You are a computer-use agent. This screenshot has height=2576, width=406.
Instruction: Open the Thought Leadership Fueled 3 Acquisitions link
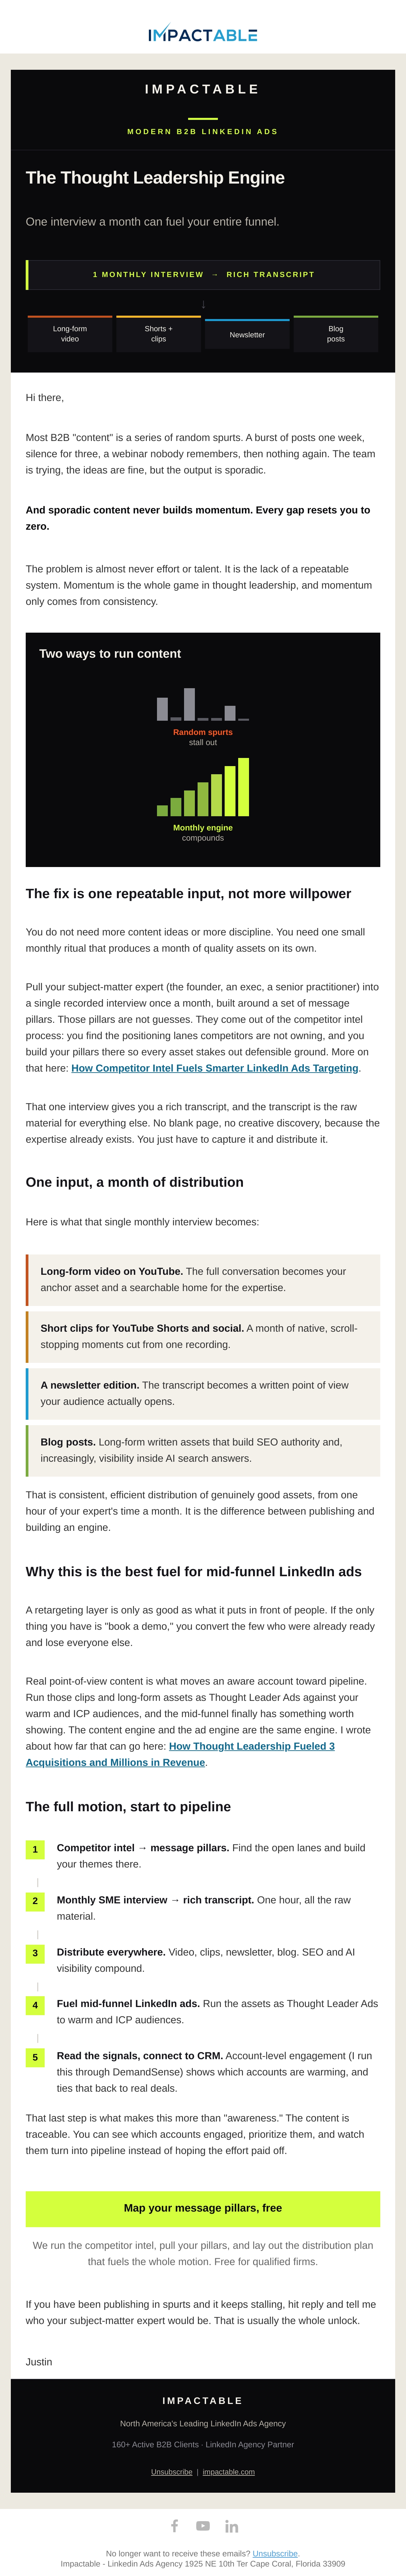point(180,1754)
